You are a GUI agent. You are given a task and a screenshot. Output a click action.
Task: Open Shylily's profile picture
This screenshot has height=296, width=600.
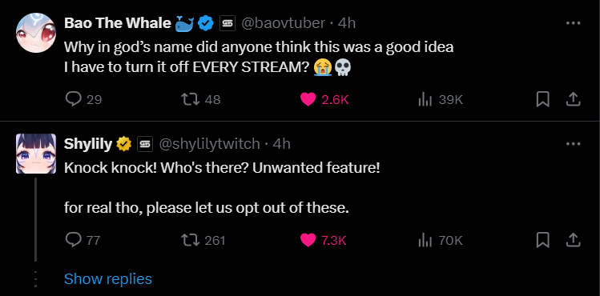36,154
